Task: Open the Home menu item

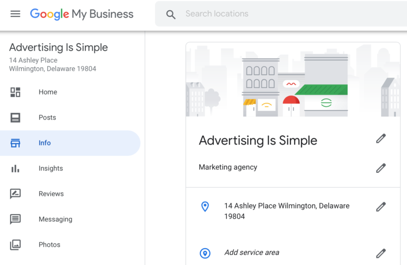Action: [x=48, y=92]
